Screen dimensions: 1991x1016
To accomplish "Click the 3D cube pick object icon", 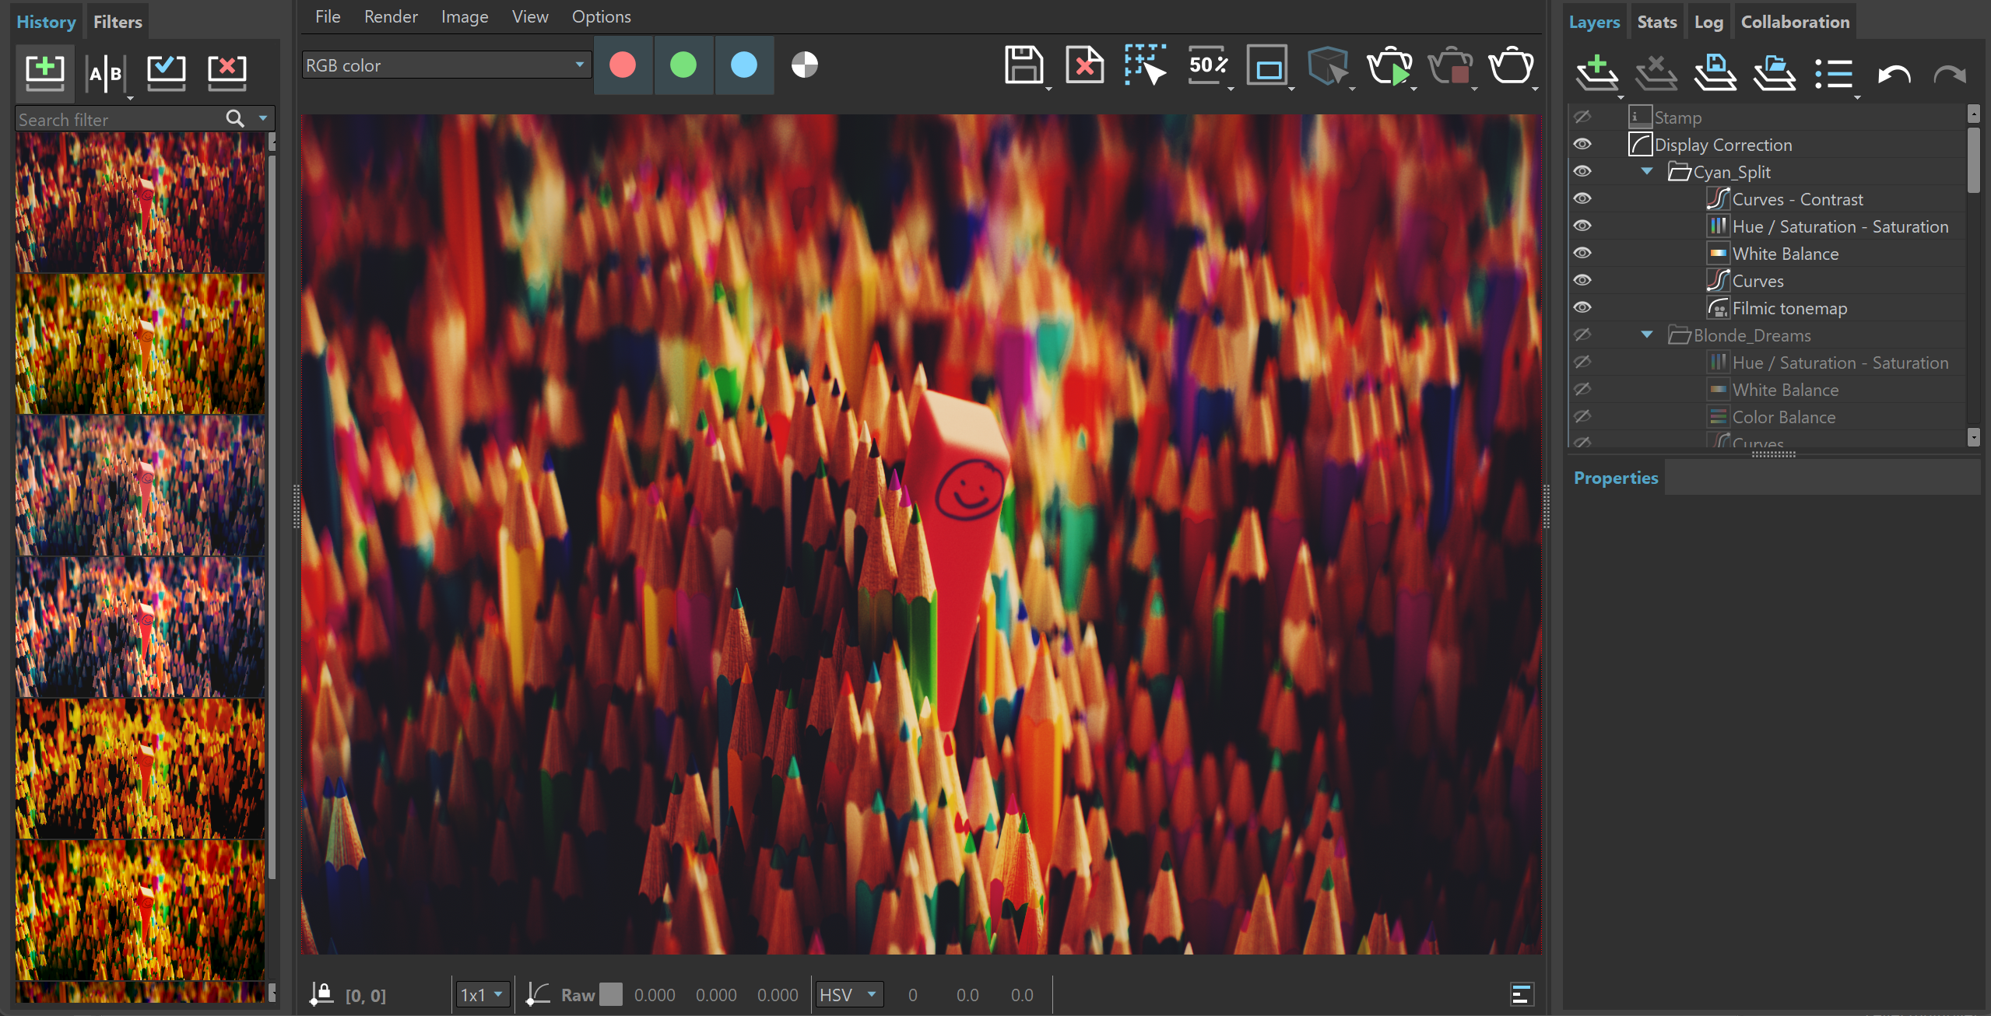I will click(1328, 65).
